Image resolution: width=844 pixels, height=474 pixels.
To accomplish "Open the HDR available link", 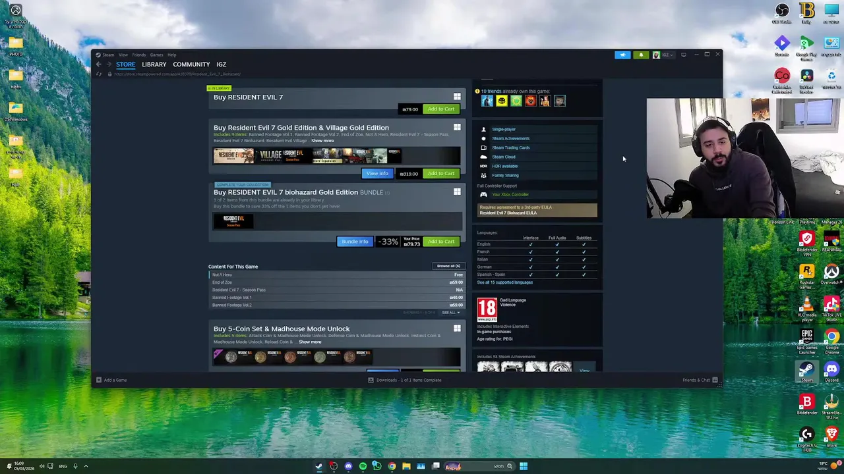I will tap(504, 166).
